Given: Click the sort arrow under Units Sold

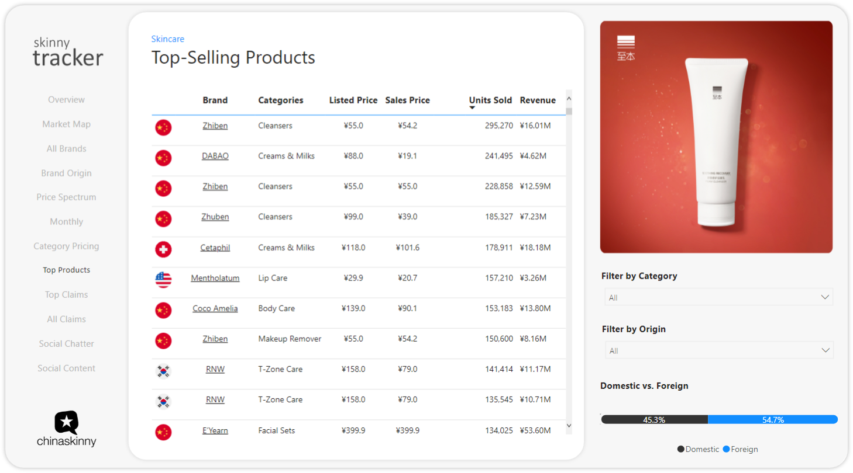Looking at the screenshot, I should pos(472,108).
